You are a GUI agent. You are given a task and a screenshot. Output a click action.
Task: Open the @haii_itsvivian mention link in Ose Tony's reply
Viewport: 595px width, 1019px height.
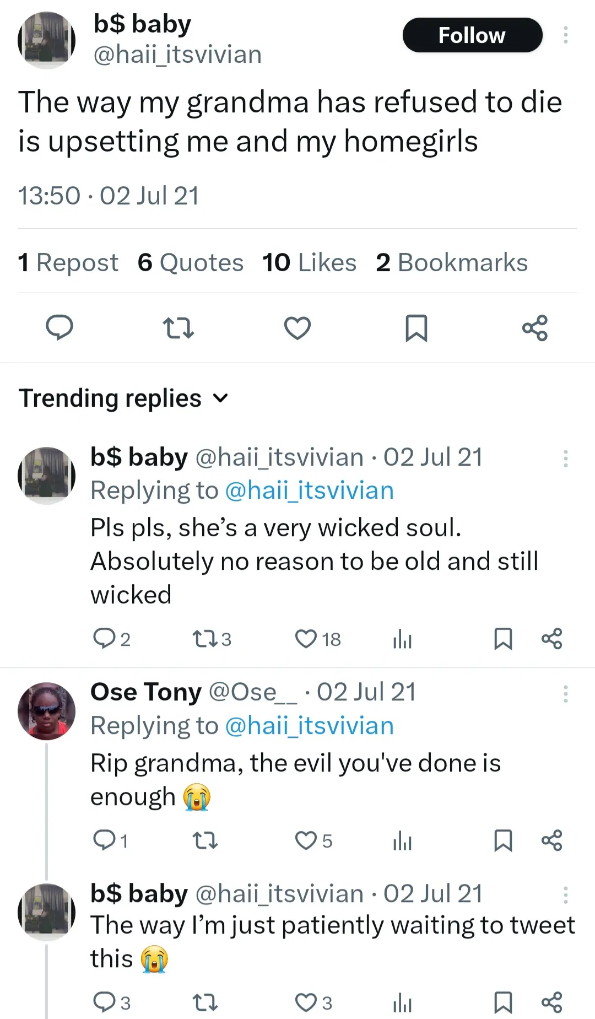click(309, 726)
